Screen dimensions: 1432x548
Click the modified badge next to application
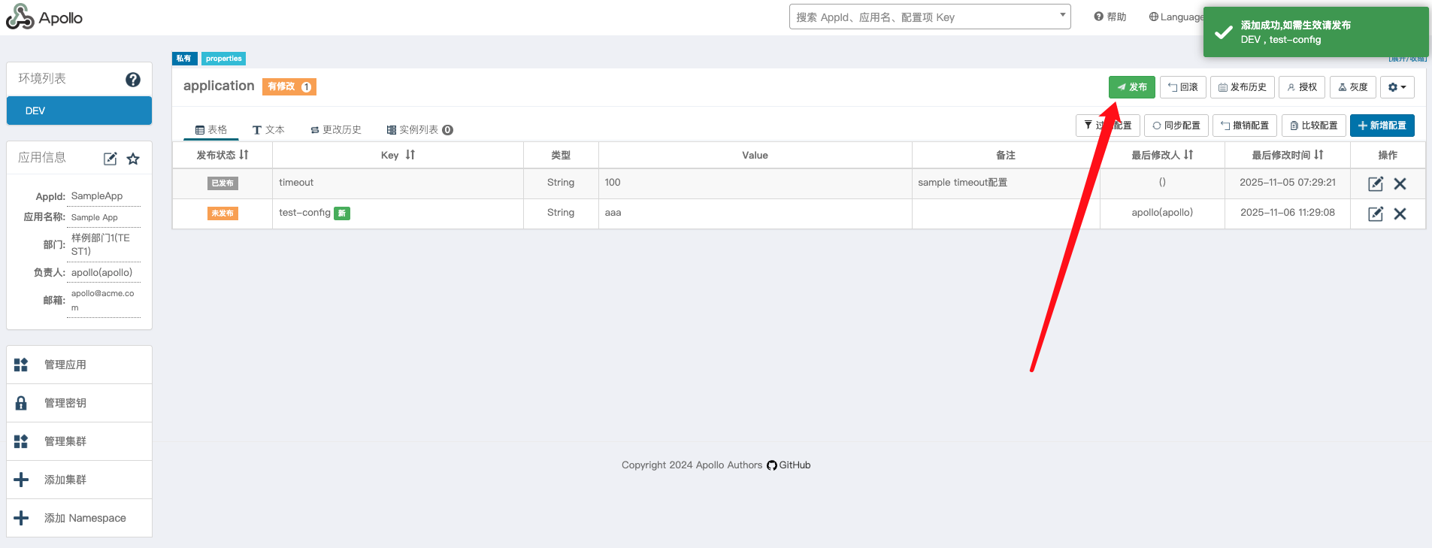tap(289, 86)
